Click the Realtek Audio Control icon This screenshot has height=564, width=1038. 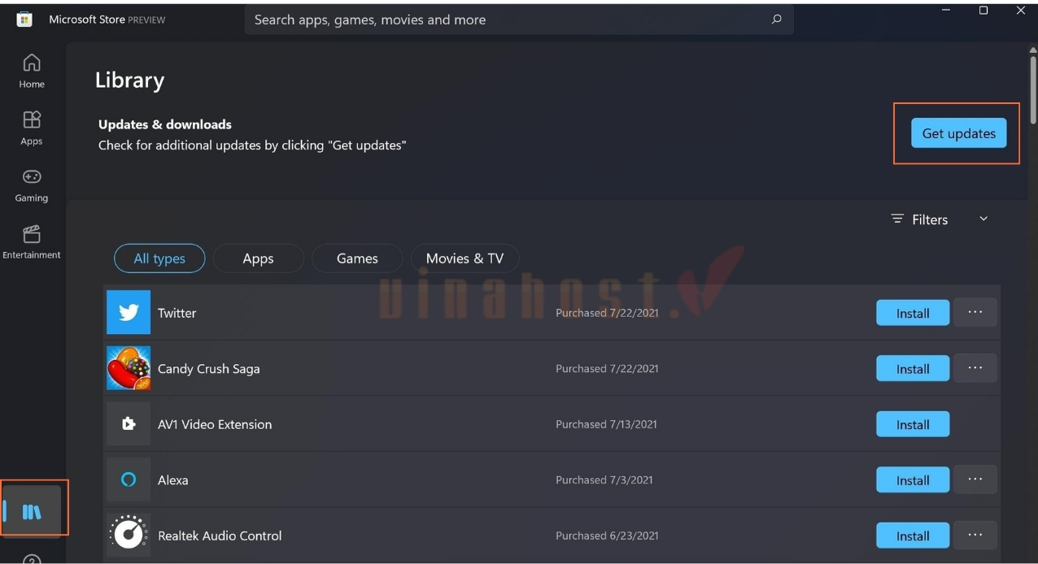pos(129,535)
